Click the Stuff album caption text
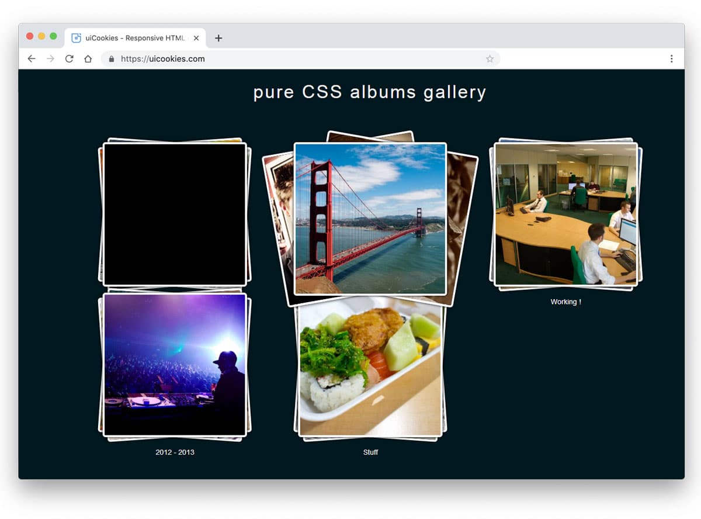Screen dimensions: 701x519 [x=370, y=452]
